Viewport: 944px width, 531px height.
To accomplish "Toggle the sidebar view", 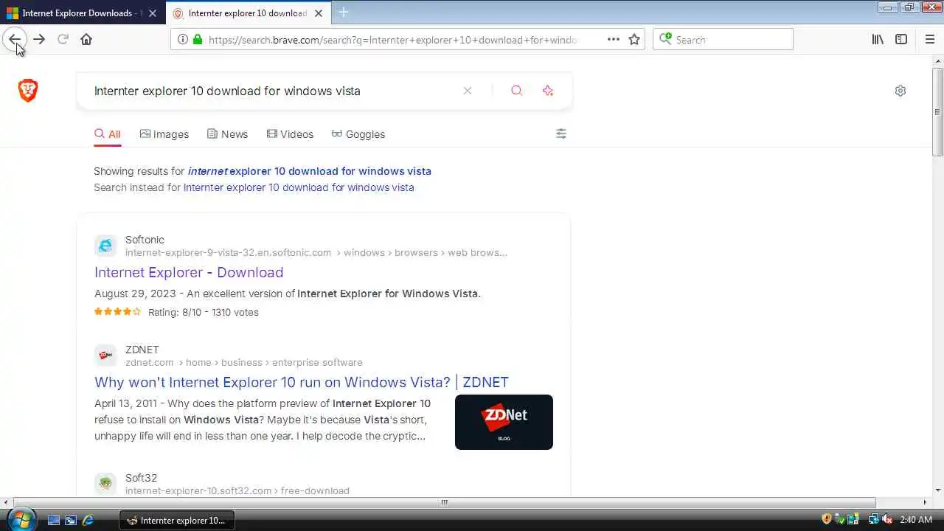I will (901, 40).
